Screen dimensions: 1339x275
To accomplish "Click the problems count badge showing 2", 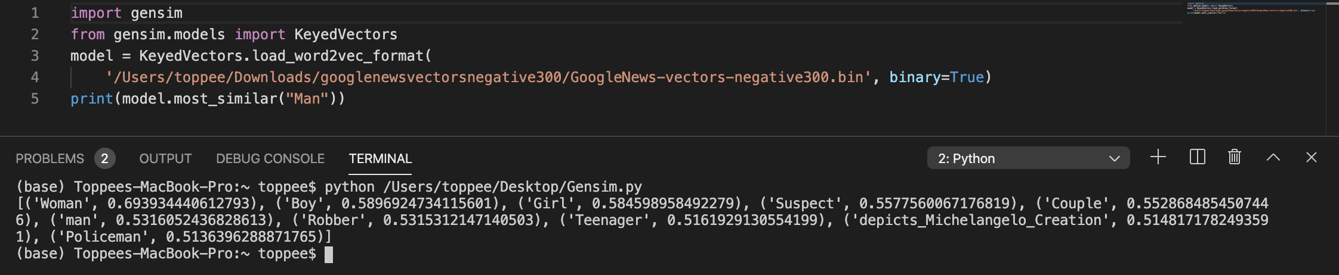I will (104, 158).
